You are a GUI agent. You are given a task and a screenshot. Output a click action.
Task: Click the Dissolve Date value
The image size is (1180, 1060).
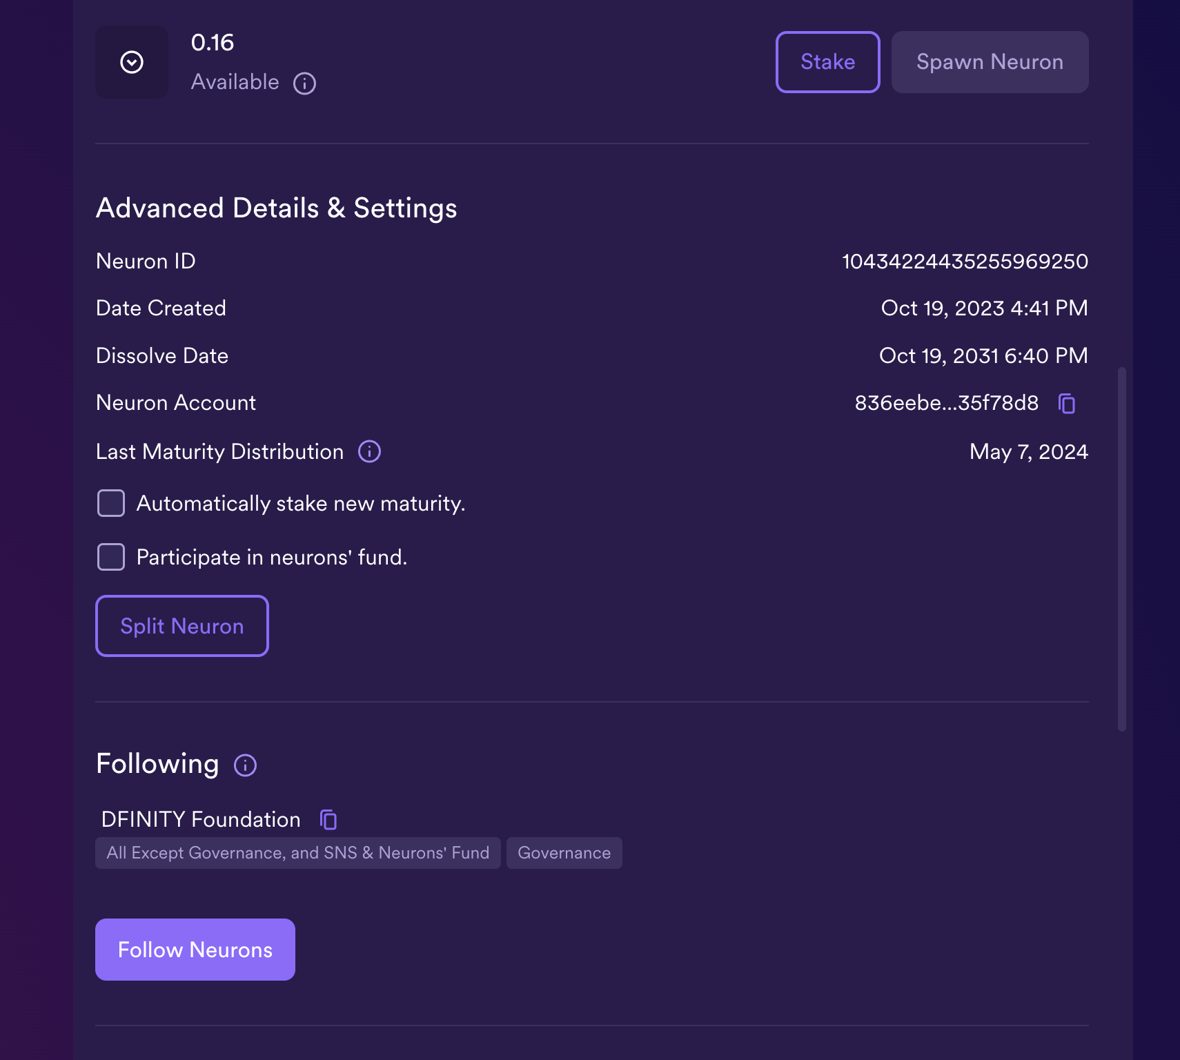coord(983,356)
